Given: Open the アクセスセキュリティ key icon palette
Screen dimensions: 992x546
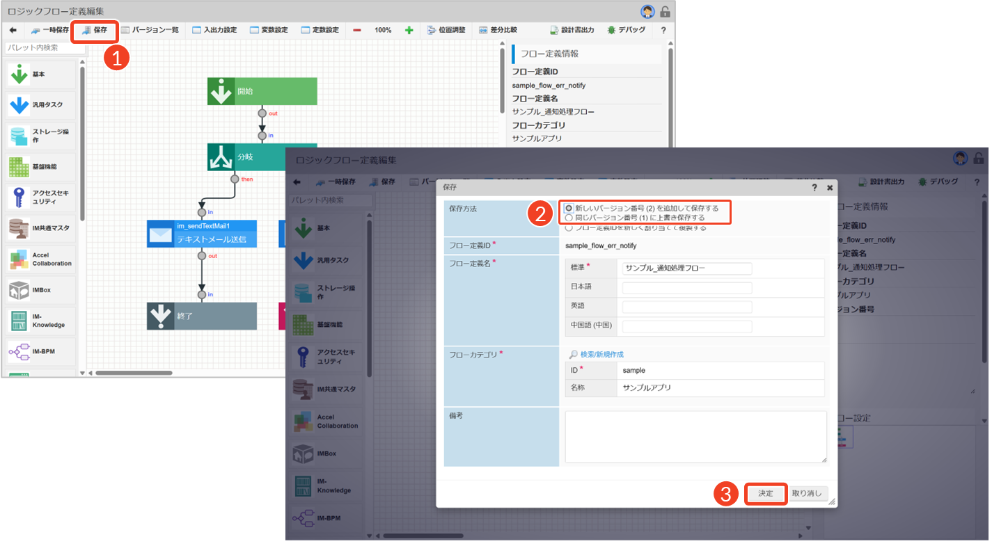Looking at the screenshot, I should coord(19,198).
